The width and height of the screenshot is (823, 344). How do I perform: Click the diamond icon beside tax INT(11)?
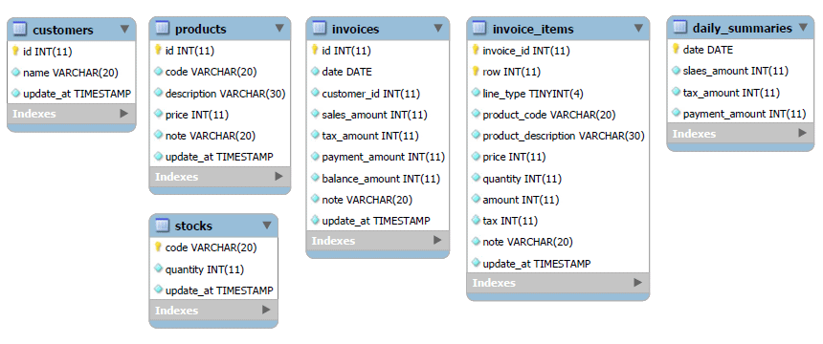476,220
